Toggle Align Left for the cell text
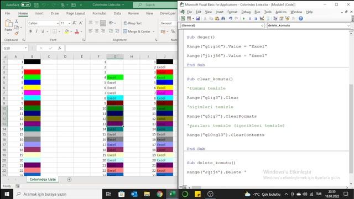Screen dimensions: 354x199 point(91,32)
